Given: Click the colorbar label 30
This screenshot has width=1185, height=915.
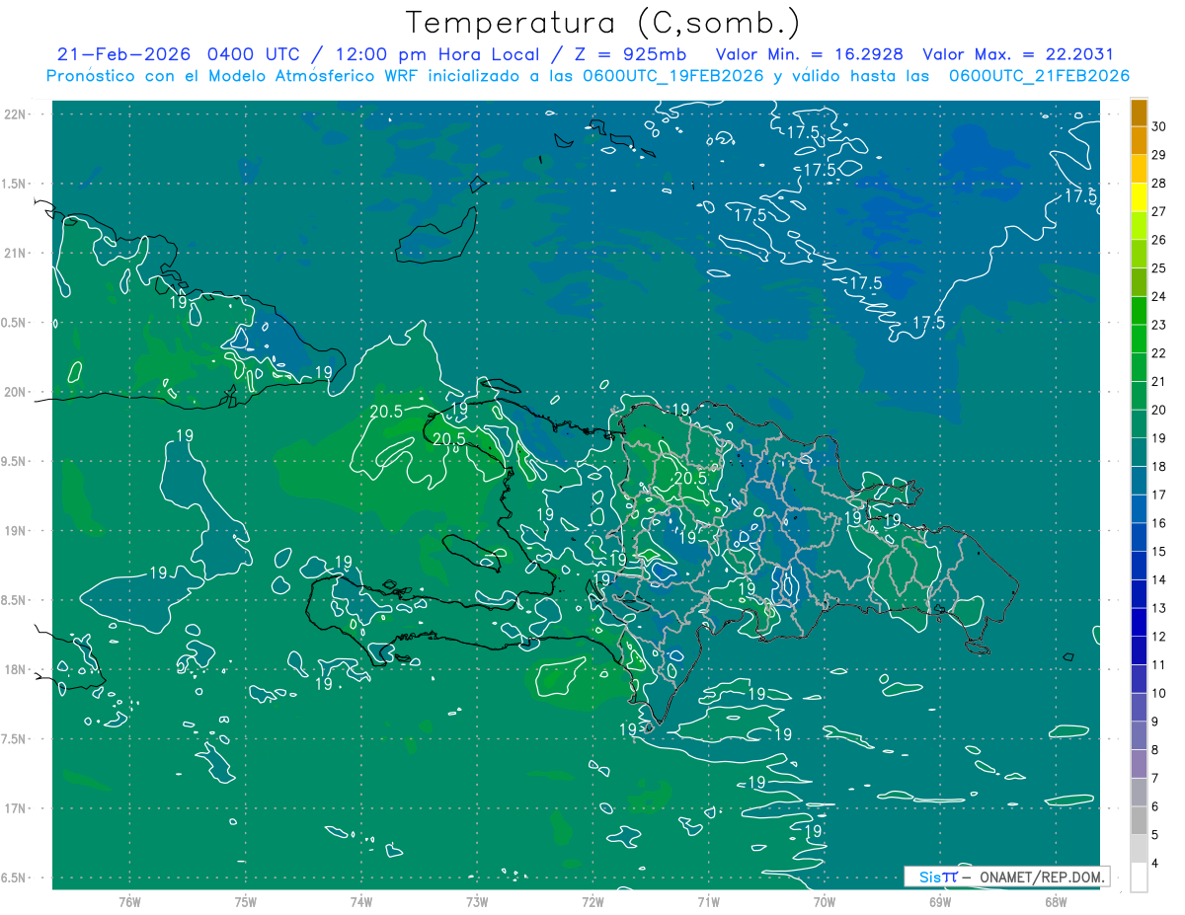Looking at the screenshot, I should pyautogui.click(x=1159, y=126).
